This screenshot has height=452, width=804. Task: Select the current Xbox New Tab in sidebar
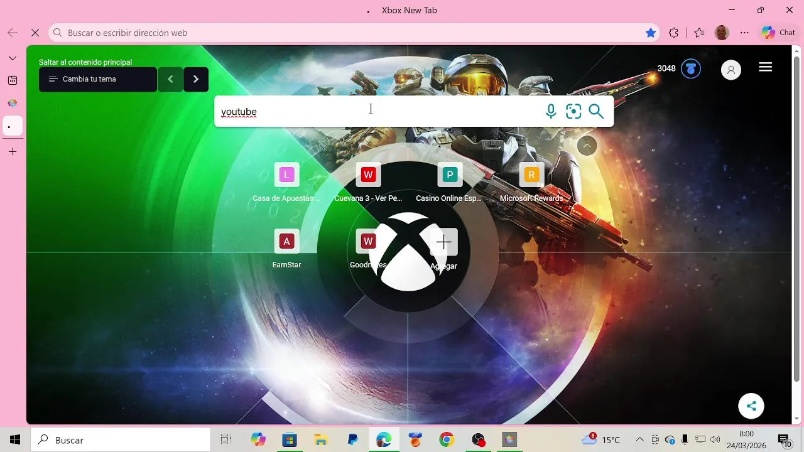coord(13,126)
